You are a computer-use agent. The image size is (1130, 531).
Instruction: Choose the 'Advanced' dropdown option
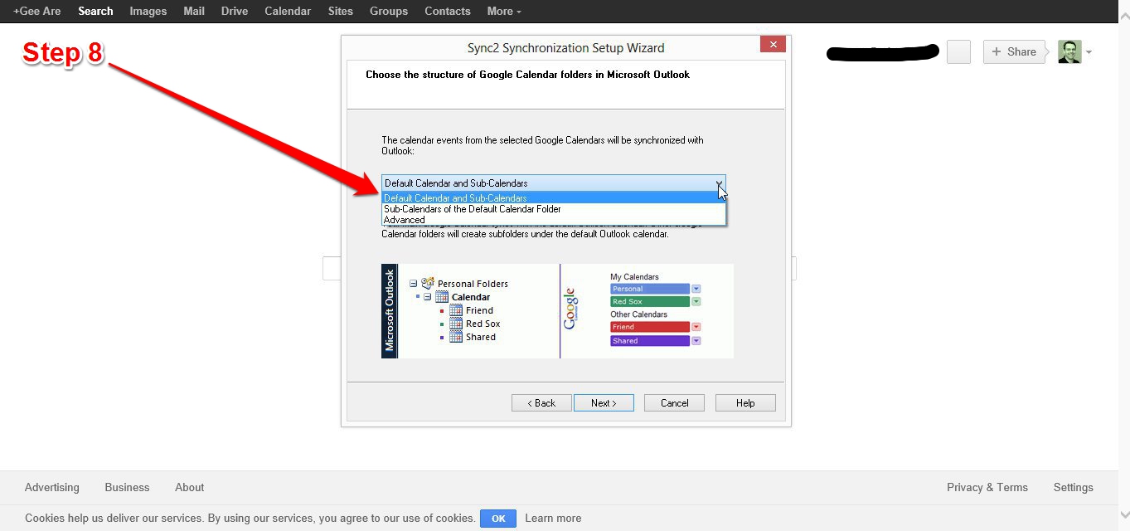tap(405, 220)
